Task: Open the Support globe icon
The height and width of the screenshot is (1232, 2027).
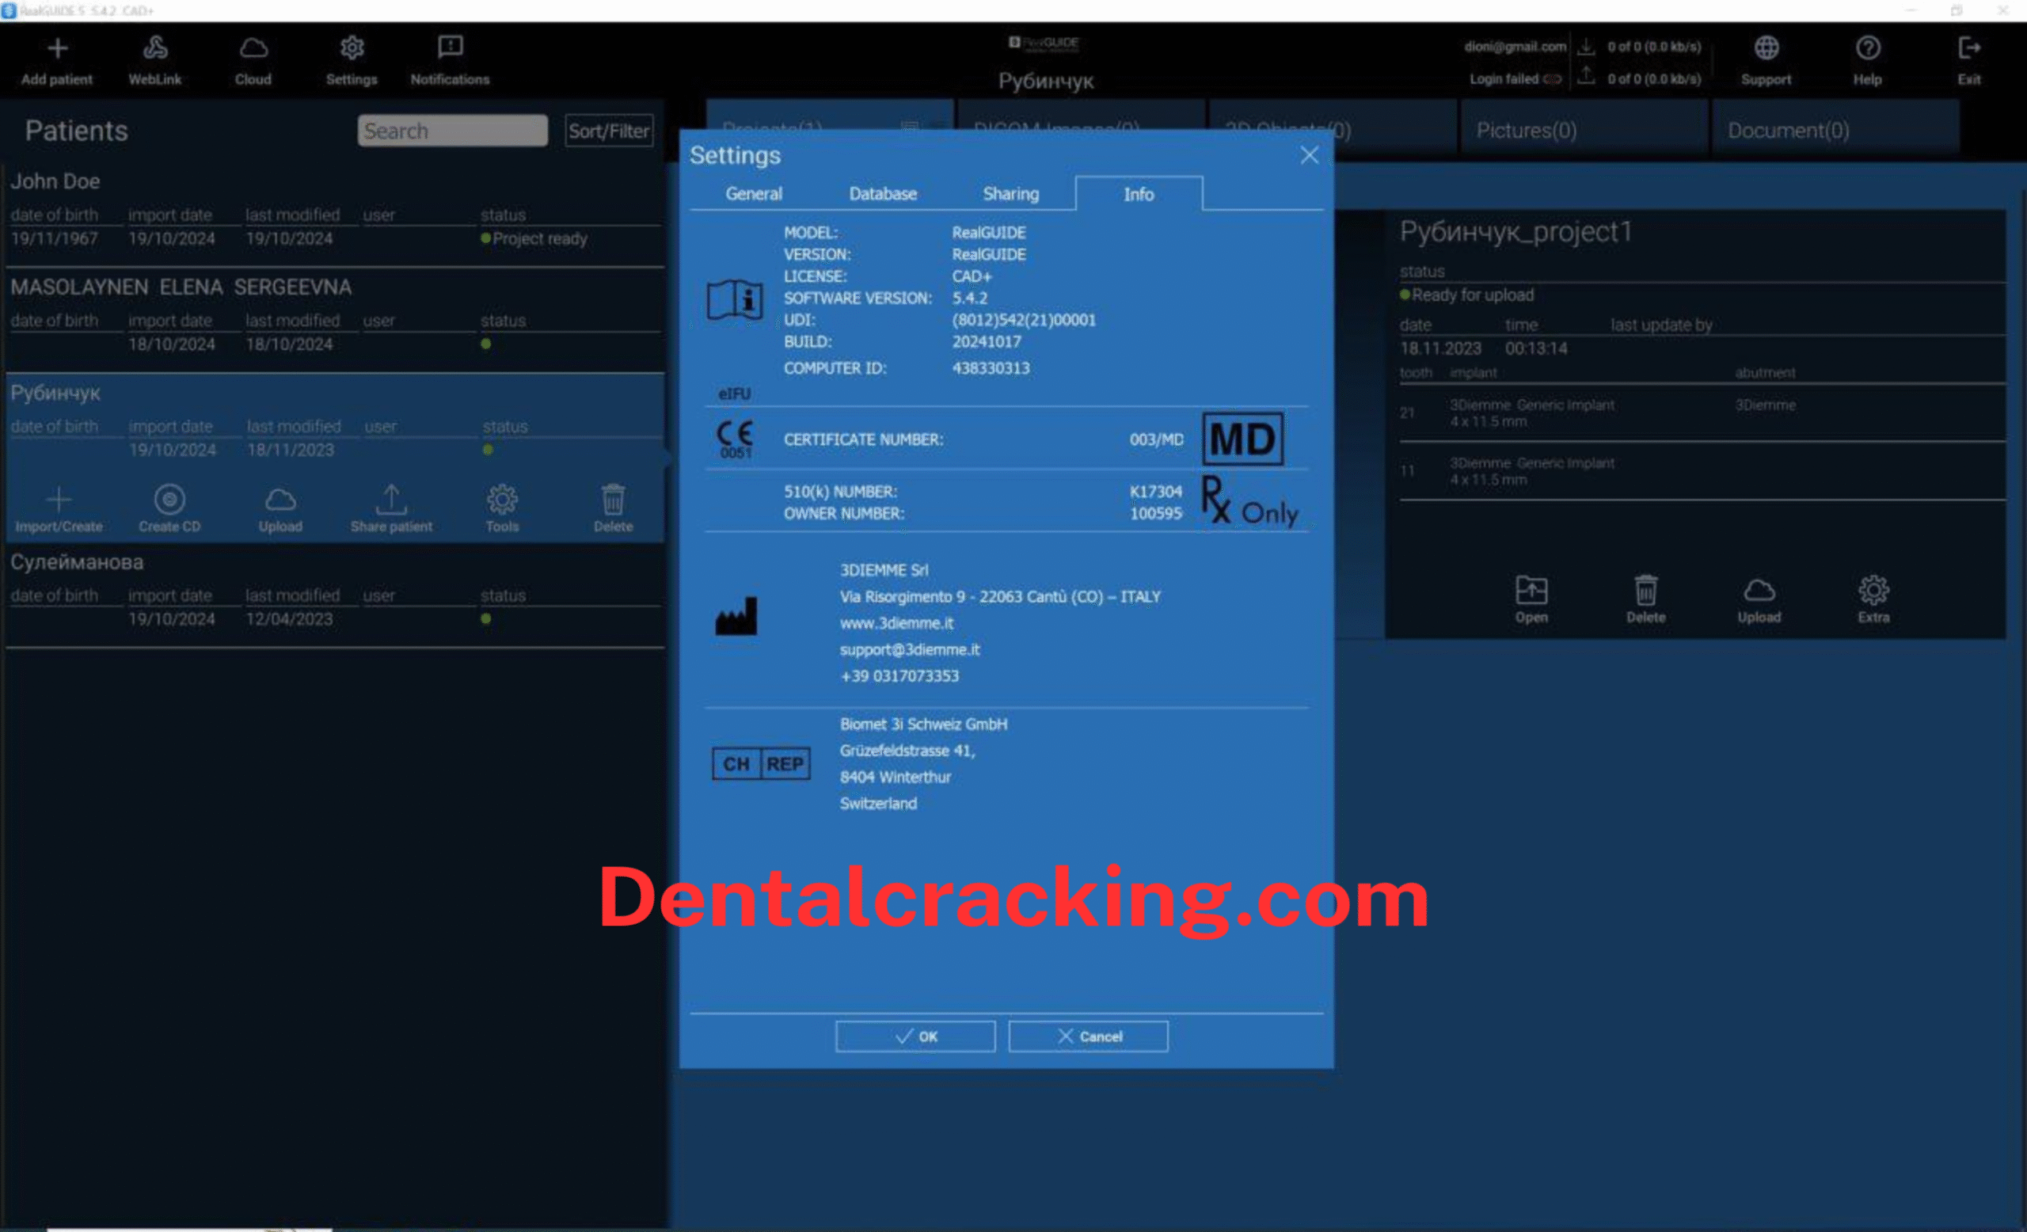Action: pyautogui.click(x=1766, y=48)
